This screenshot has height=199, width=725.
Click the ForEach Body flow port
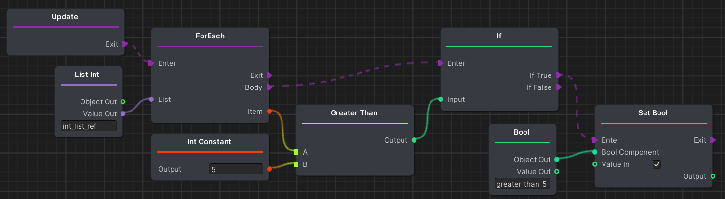269,87
